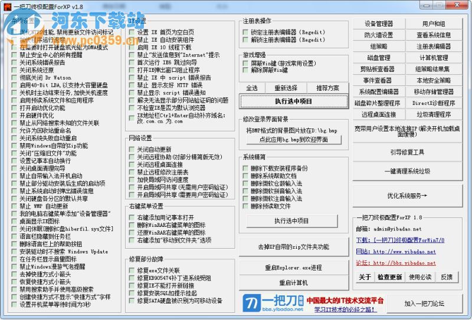472x320 pixels.
Task: Click the 全选 button
Action: [x=252, y=88]
